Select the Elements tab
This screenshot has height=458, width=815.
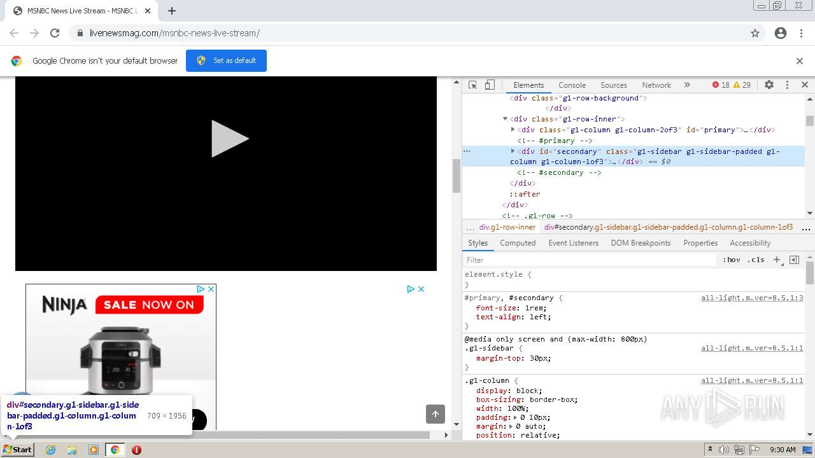click(528, 85)
